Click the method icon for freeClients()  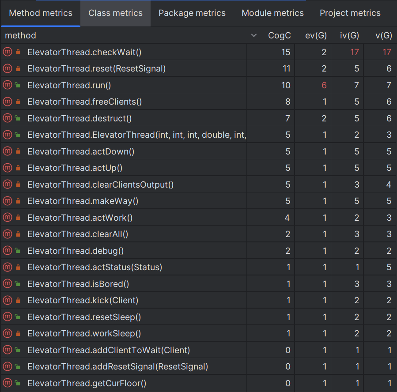click(x=7, y=102)
